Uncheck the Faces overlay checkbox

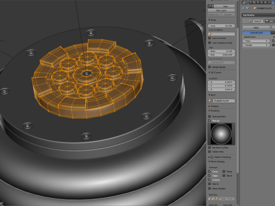coord(210,171)
